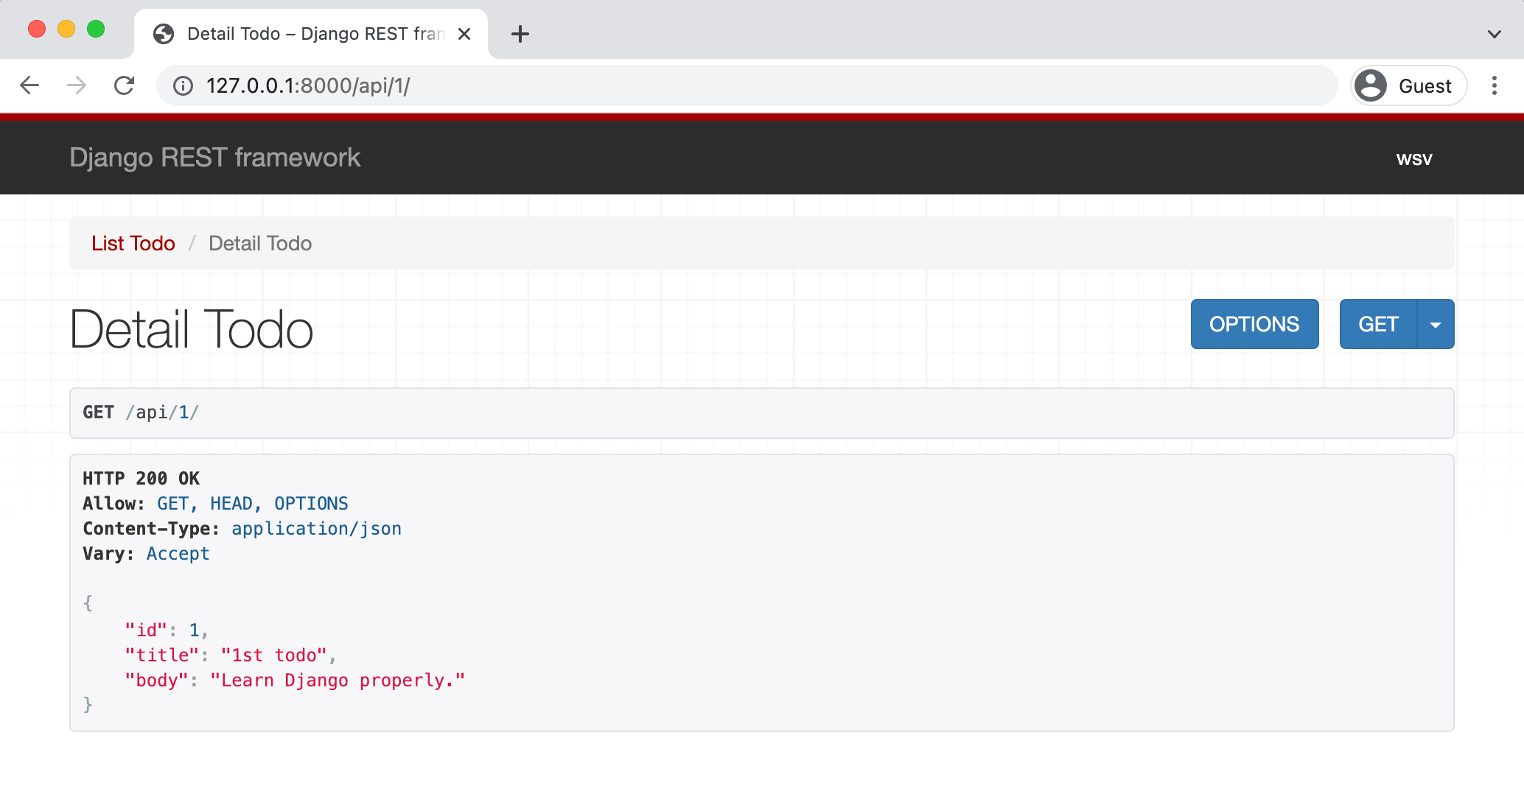Send an OPTIONS request
This screenshot has height=788, width=1524.
point(1254,324)
